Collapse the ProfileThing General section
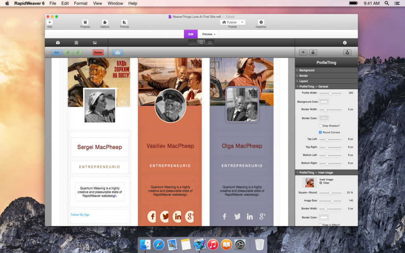405x253 pixels. 326,86
